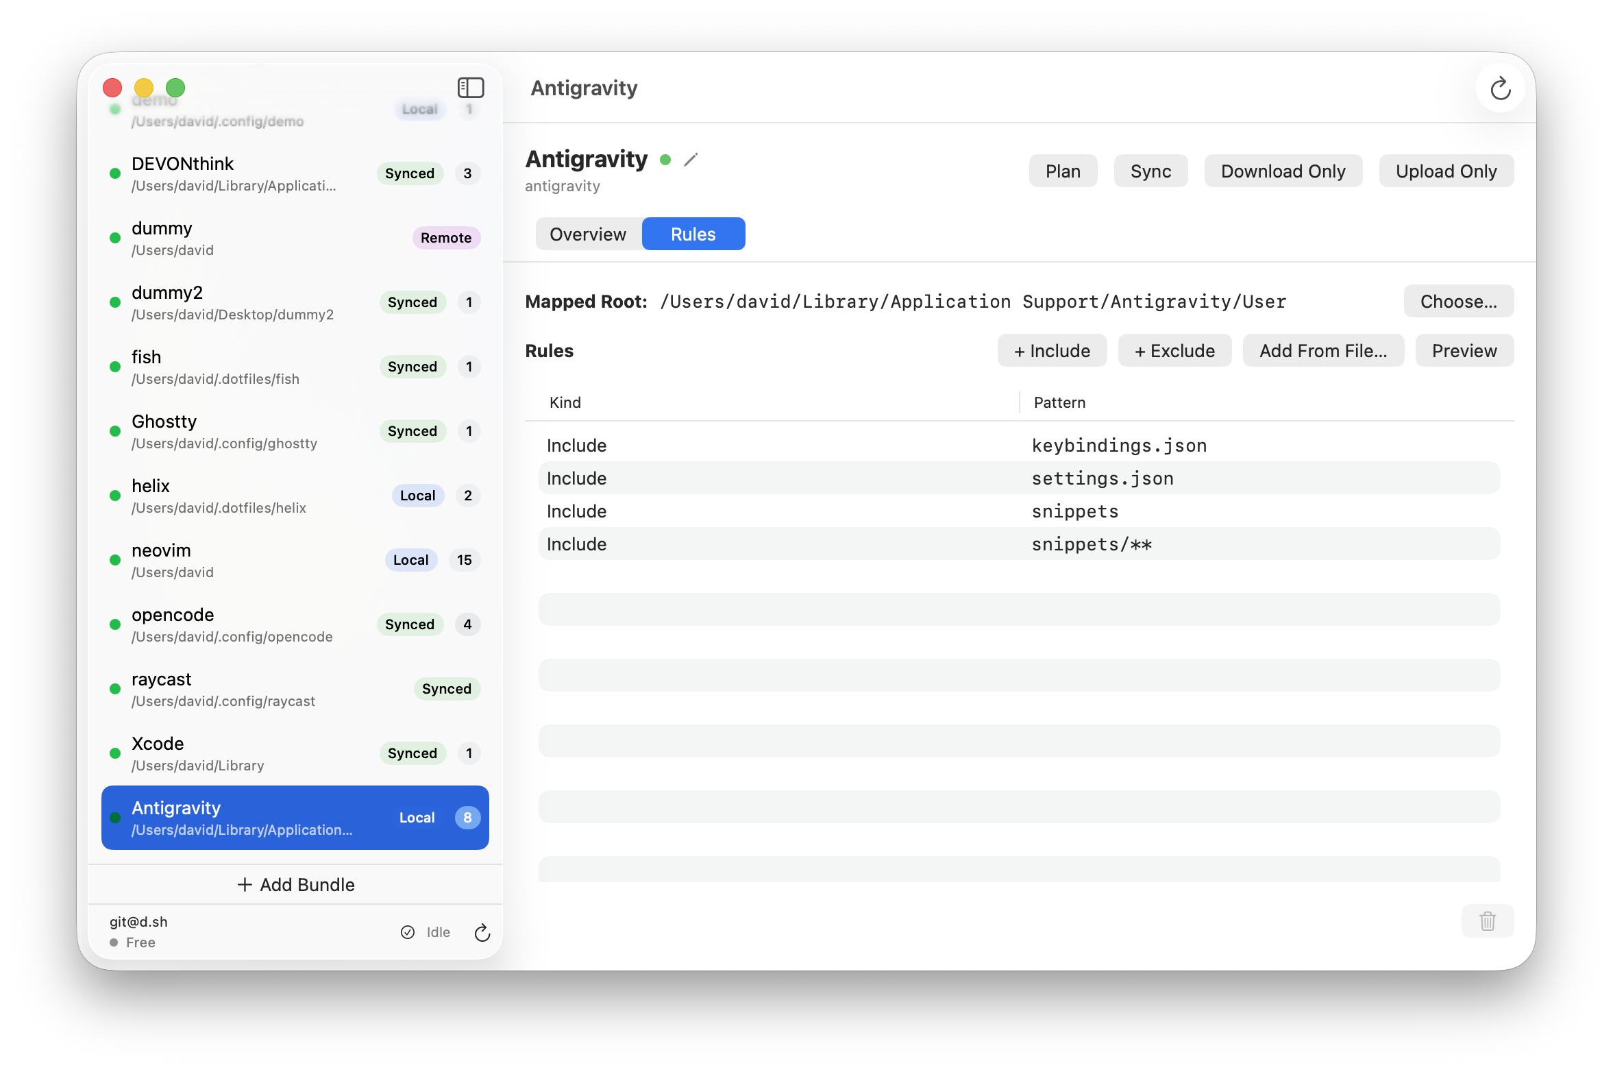Click the Idle status checkmark icon
This screenshot has width=1613, height=1072.
pyautogui.click(x=408, y=932)
